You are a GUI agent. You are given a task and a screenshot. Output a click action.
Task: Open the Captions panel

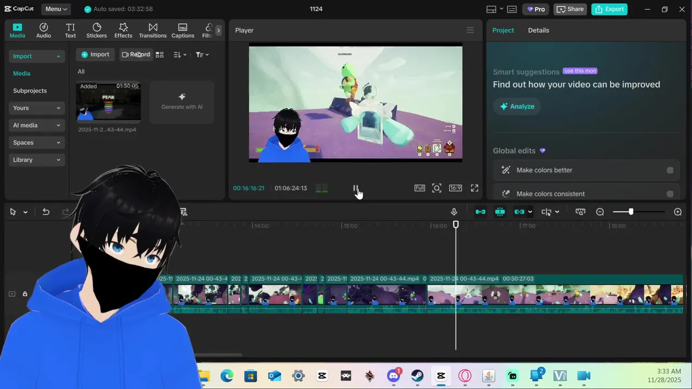click(183, 31)
